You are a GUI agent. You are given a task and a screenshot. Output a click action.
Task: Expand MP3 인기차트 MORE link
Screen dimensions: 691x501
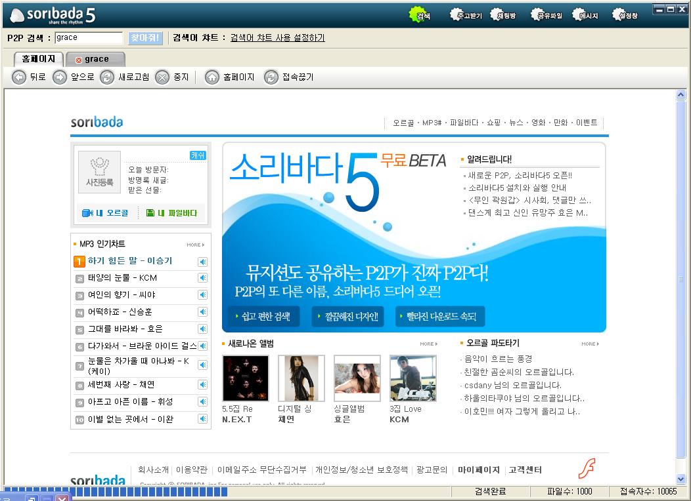(x=195, y=245)
